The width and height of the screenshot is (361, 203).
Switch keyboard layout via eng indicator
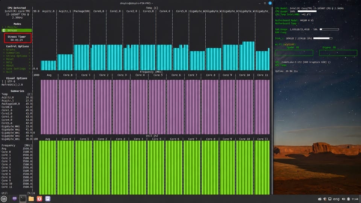pos(336,199)
